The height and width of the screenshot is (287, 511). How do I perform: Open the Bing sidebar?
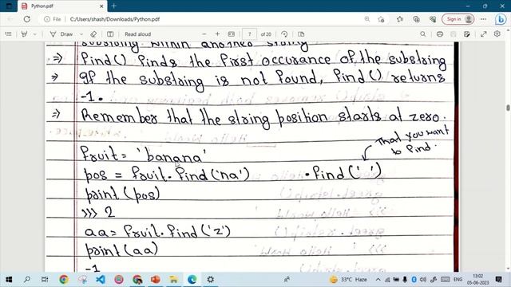[501, 19]
